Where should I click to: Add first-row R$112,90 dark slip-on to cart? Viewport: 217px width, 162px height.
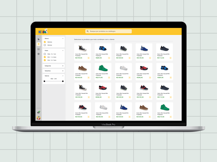tap(171, 58)
